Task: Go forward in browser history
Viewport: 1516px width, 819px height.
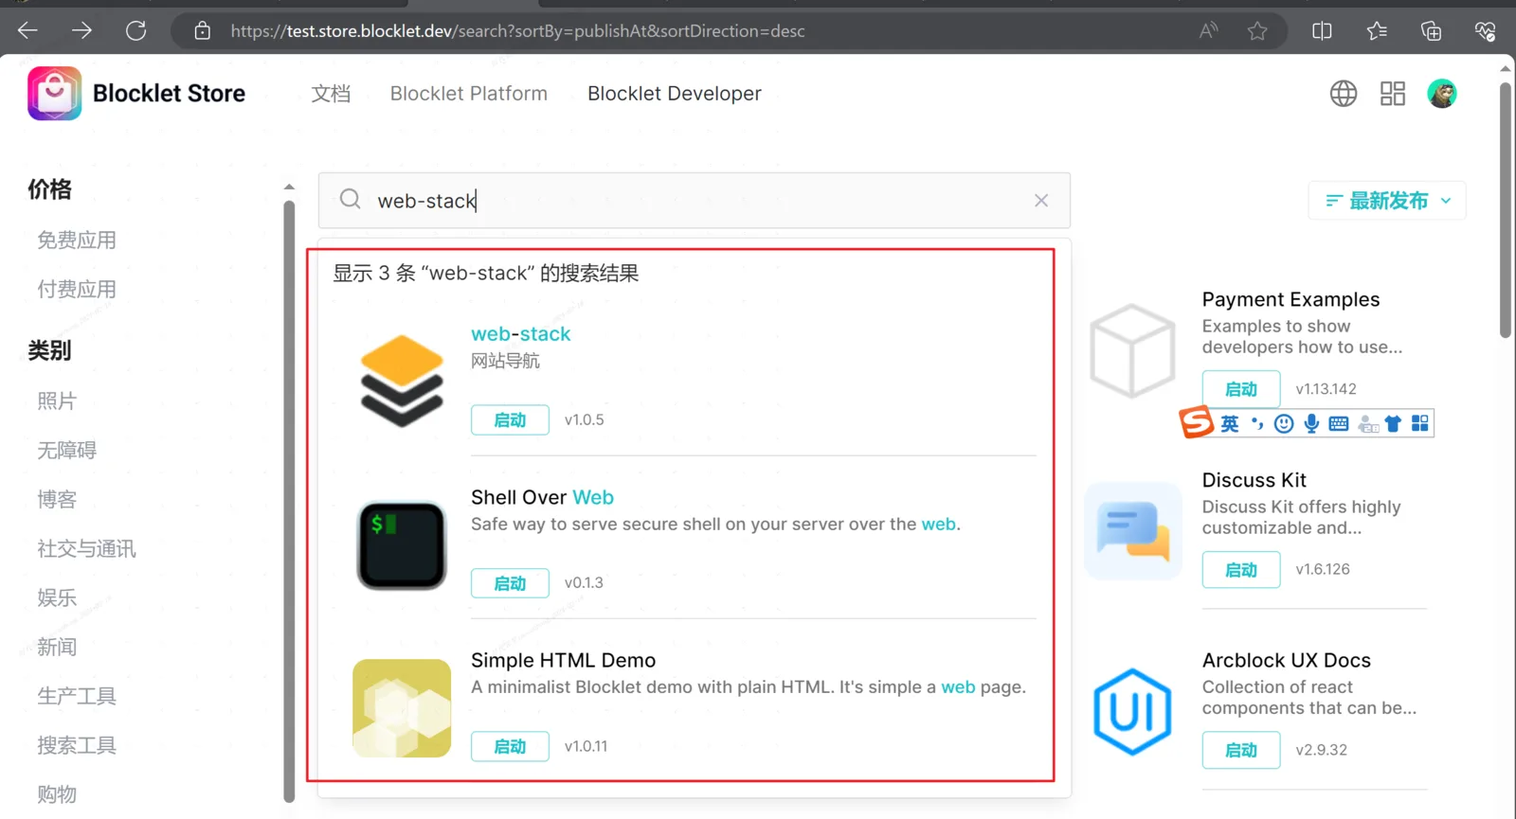Action: 81,31
